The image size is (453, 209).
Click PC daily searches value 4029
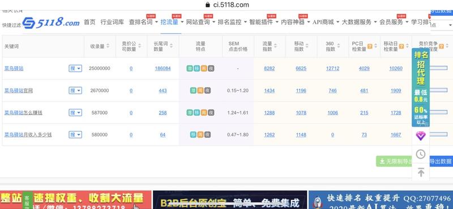[364, 68]
